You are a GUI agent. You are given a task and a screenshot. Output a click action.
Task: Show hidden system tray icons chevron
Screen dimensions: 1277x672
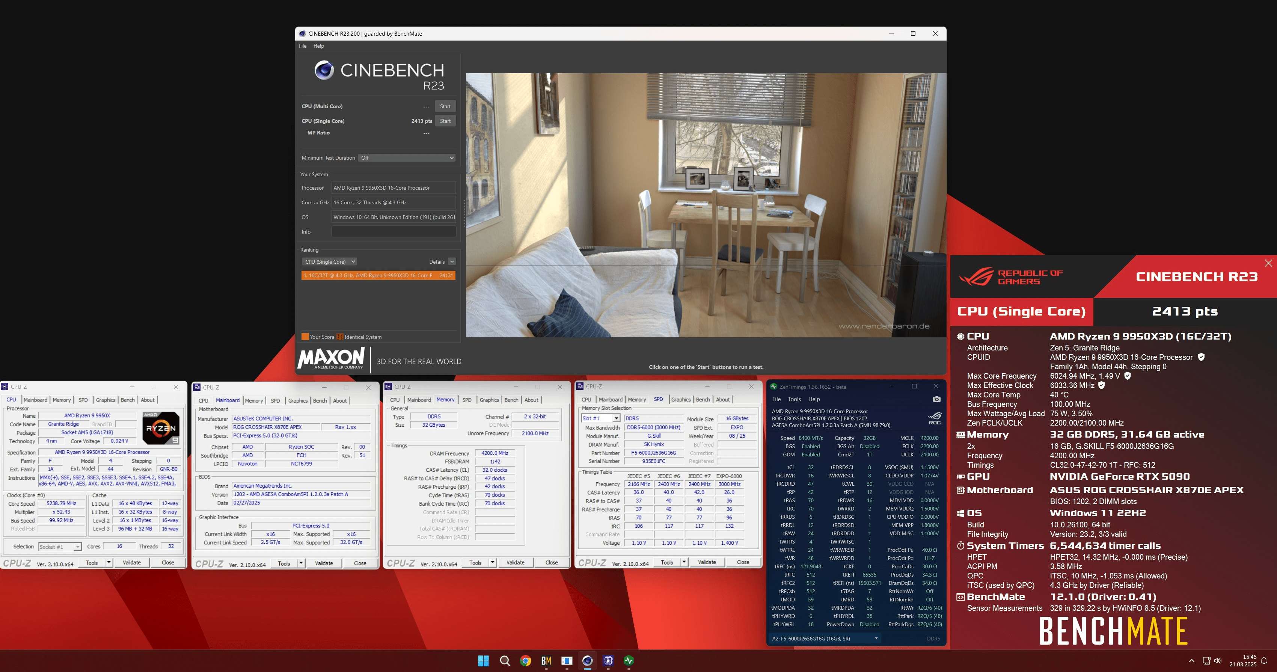(x=1191, y=661)
